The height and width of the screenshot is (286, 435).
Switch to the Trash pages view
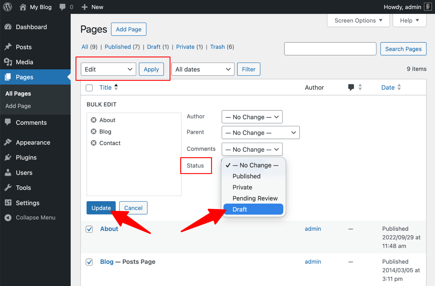pos(217,47)
